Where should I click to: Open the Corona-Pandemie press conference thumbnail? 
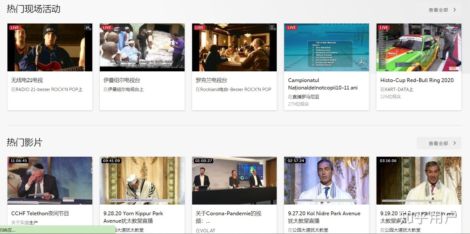234,180
